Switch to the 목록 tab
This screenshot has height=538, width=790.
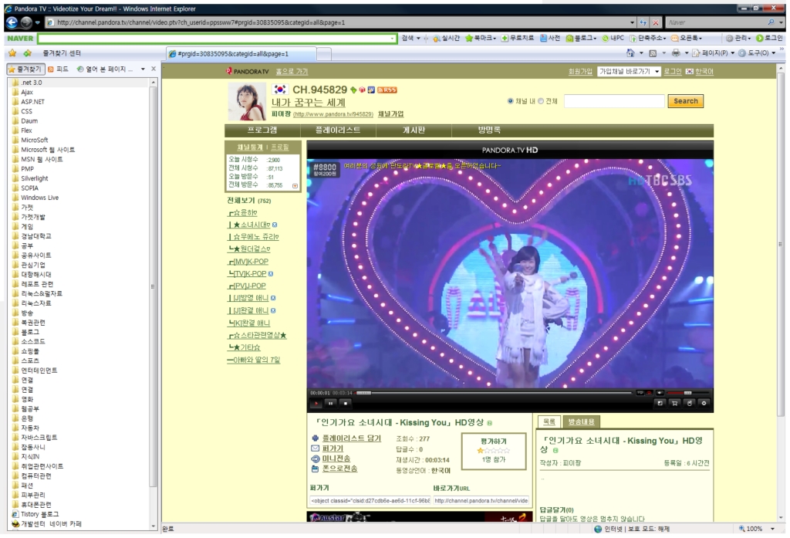coord(549,421)
